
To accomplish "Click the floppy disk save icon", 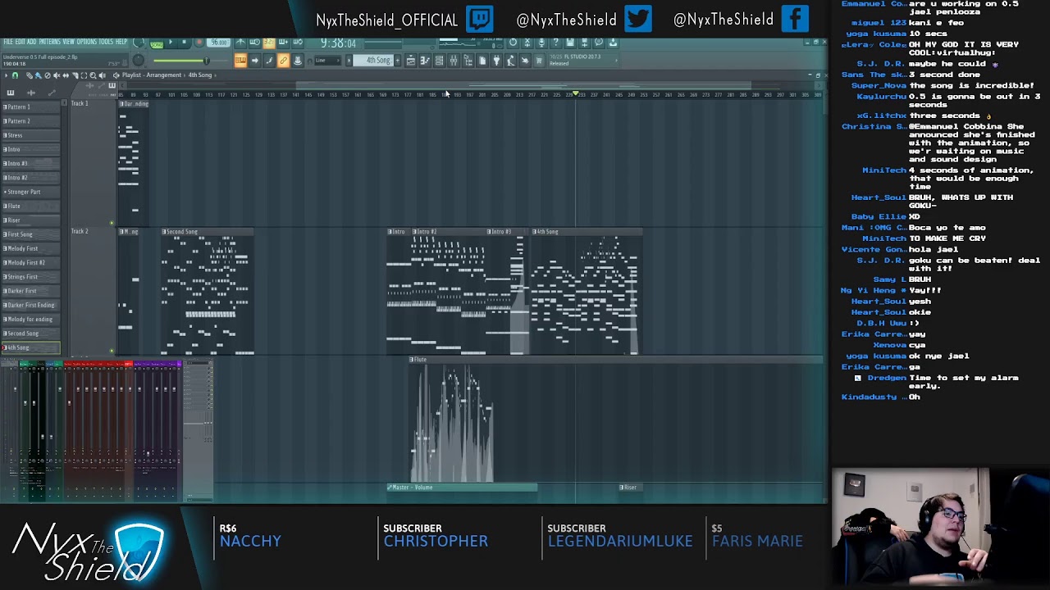I will coord(569,43).
